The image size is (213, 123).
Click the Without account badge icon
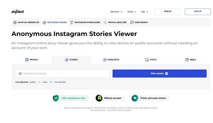99,98
